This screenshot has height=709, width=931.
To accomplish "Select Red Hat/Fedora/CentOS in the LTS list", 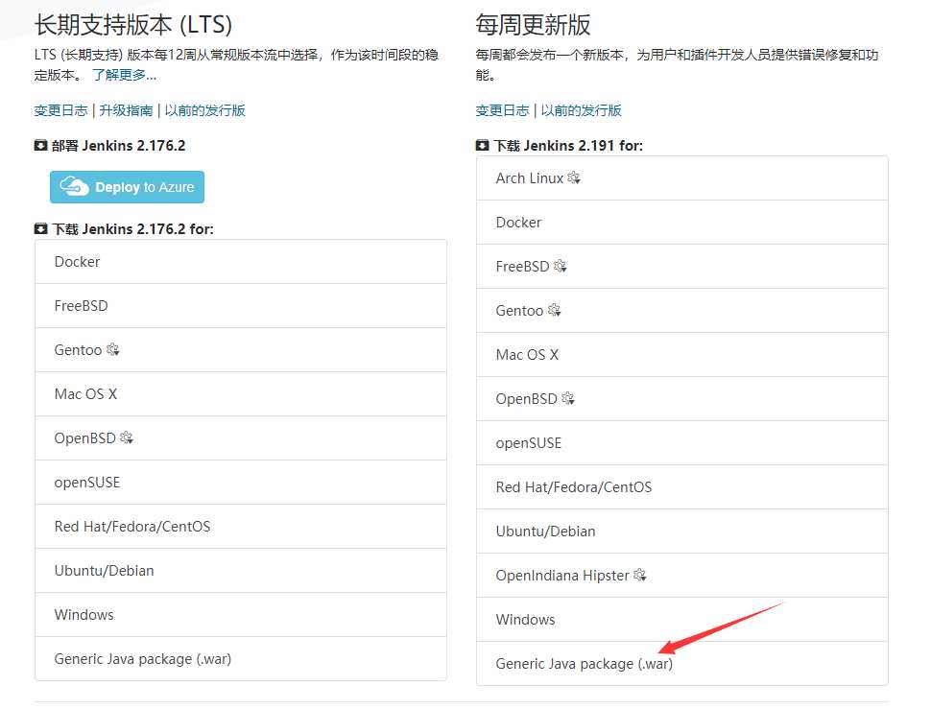I will 241,527.
